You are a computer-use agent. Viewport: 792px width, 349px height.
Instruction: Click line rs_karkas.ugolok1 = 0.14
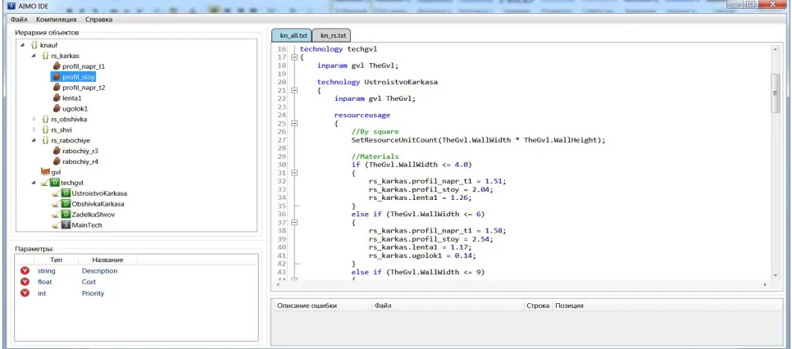tap(421, 256)
